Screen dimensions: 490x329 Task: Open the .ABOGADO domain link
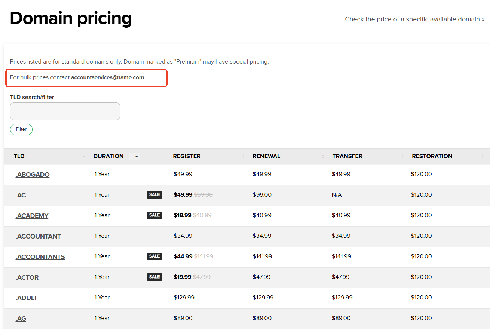pyautogui.click(x=33, y=175)
